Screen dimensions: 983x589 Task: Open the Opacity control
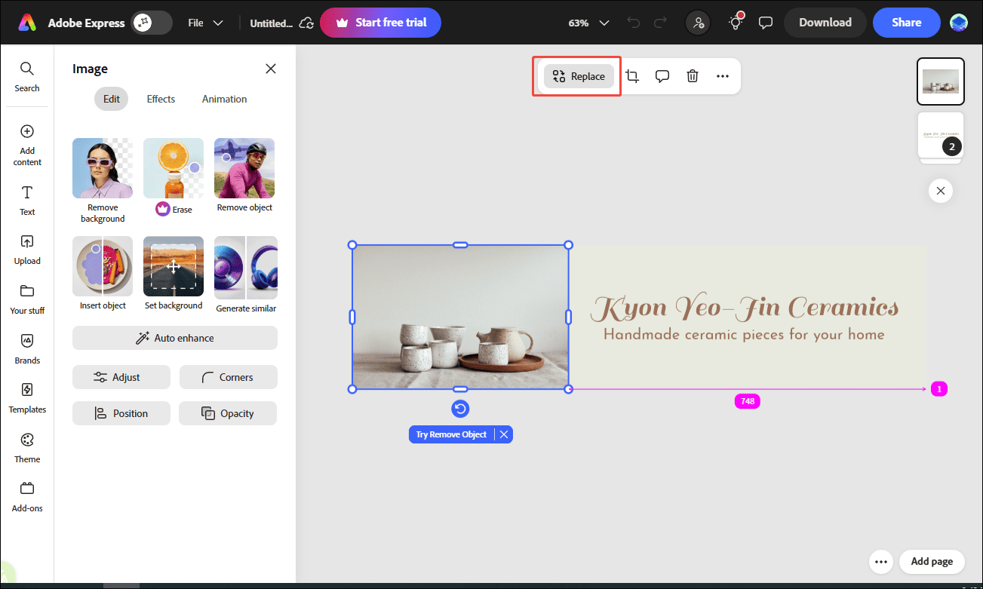[x=227, y=413]
